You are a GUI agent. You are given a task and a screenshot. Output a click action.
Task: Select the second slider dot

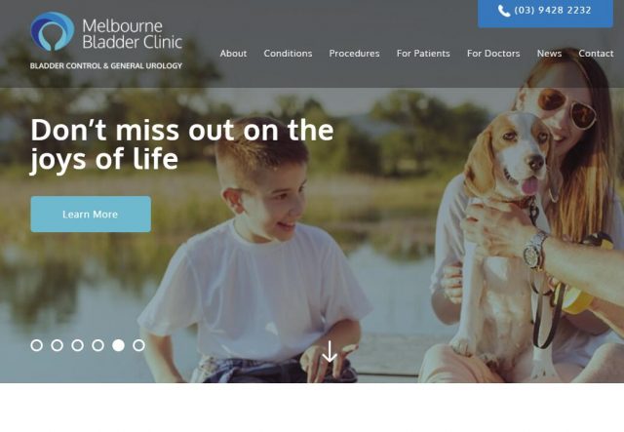click(x=57, y=345)
